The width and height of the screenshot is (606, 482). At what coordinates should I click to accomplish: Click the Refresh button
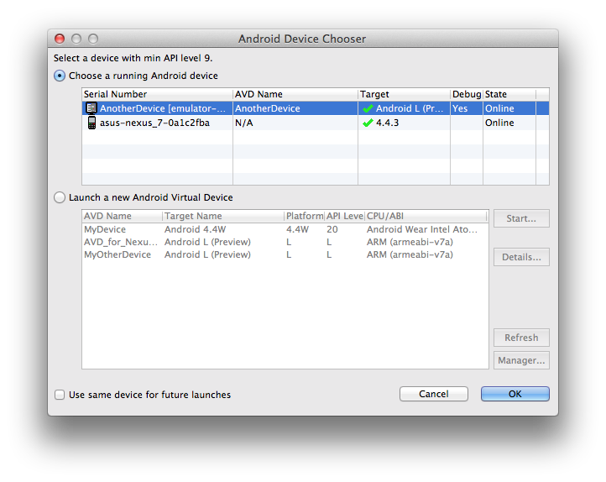521,338
